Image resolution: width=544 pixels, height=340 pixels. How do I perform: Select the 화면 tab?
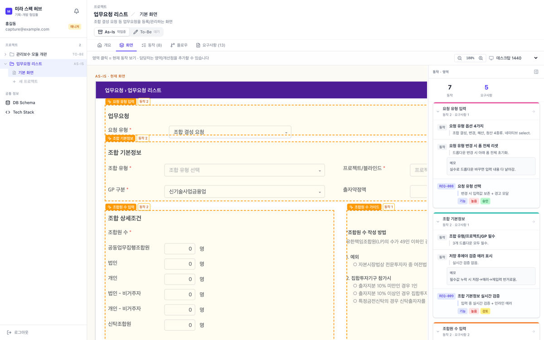pos(126,45)
